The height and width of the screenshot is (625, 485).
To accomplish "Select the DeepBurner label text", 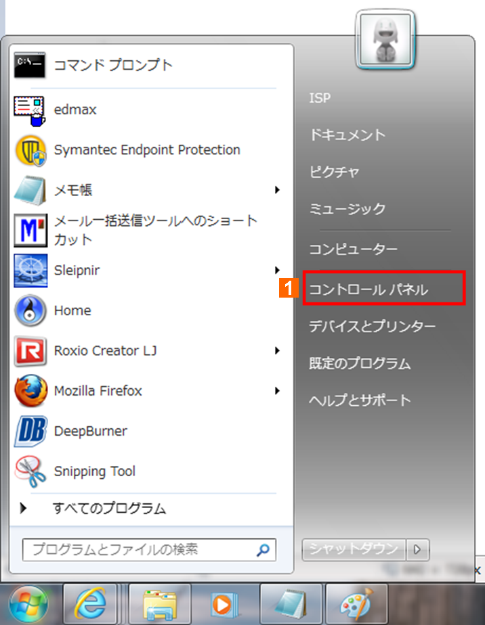I will (x=91, y=432).
